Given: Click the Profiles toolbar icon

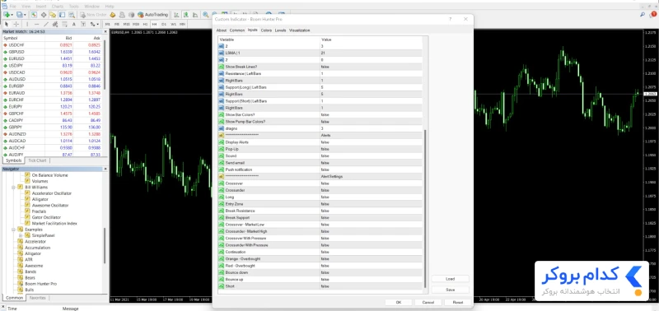Looking at the screenshot, I should tap(19, 15).
